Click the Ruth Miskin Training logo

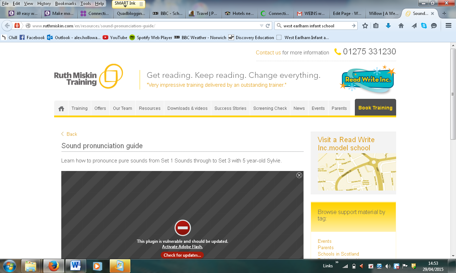(88, 76)
